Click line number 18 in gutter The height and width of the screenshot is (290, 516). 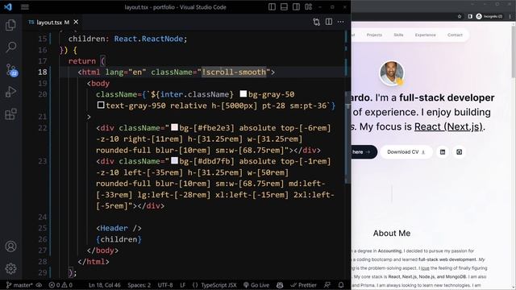tap(43, 72)
